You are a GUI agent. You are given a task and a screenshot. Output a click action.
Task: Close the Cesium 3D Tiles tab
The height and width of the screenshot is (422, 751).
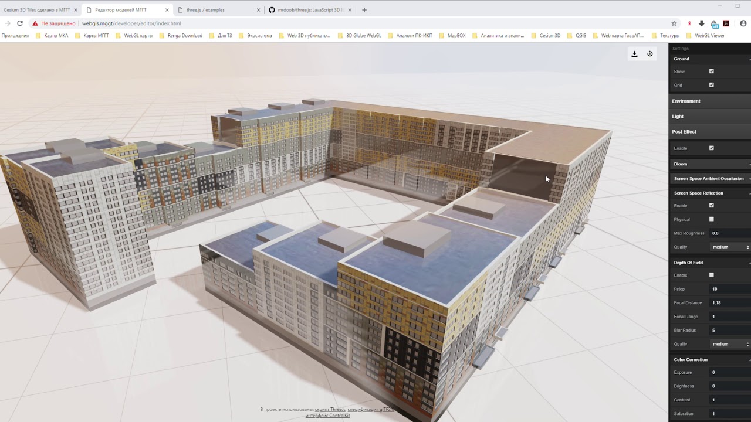click(75, 10)
